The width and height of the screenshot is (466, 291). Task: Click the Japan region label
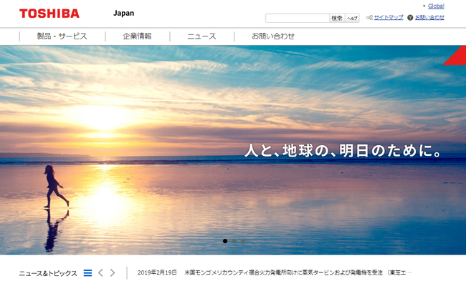click(123, 14)
